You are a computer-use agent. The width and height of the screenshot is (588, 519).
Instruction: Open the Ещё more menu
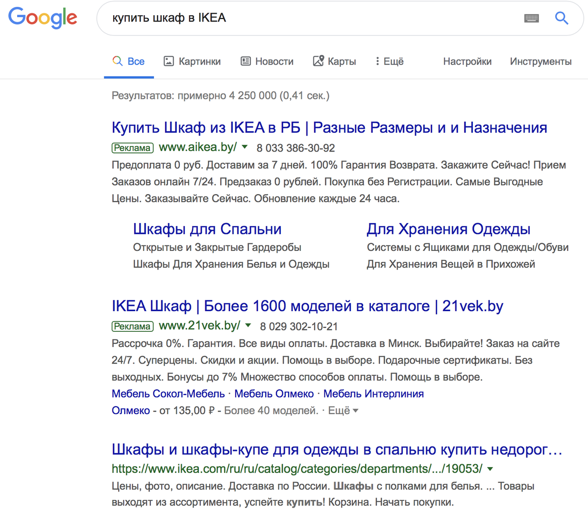390,61
